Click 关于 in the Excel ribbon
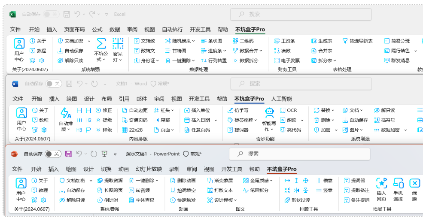This screenshot has height=218, width=423. pyautogui.click(x=38, y=41)
